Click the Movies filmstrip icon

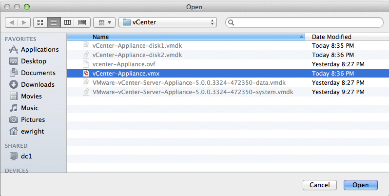click(x=13, y=96)
